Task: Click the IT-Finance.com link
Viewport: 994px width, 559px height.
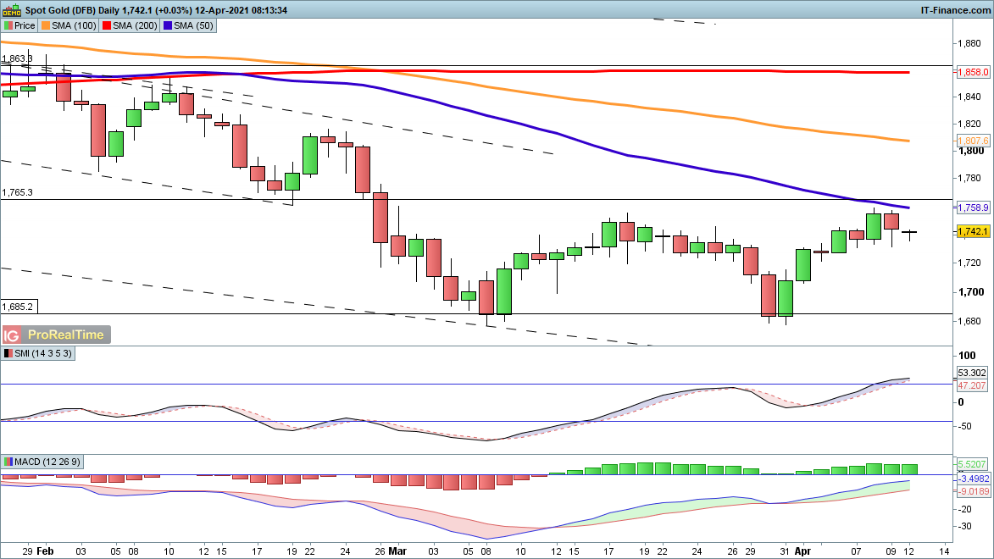Action: point(955,9)
